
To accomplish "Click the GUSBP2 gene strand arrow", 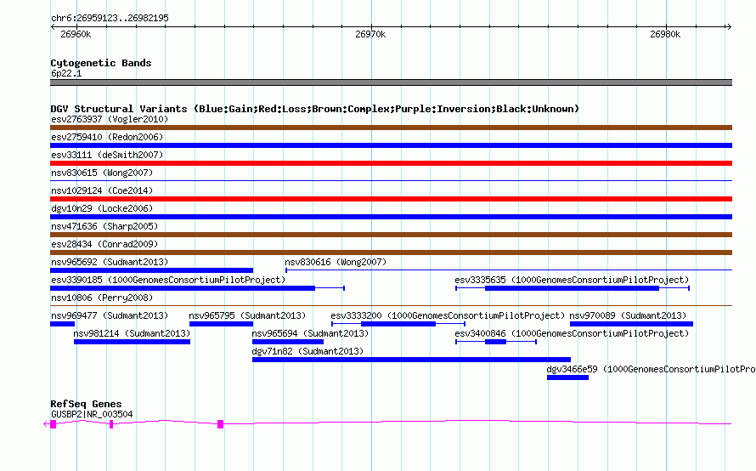I will (46, 424).
